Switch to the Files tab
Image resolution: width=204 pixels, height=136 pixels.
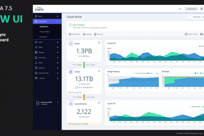(180, 9)
